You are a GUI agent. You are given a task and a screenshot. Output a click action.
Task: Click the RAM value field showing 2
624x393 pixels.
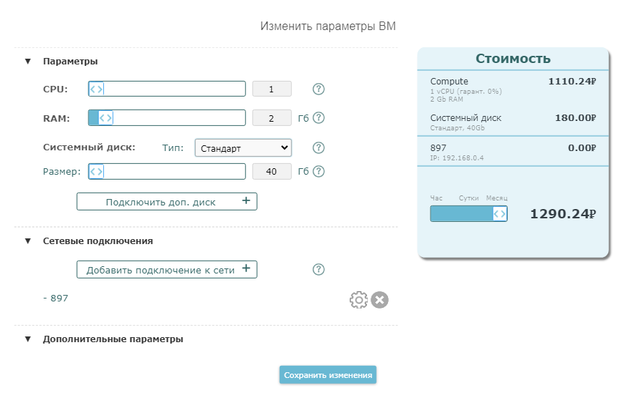point(272,118)
